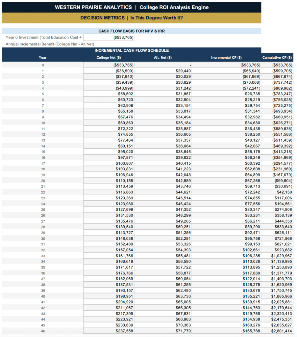The image size is (297, 337).
Task: Select the Year 22 cumulative cell $42,150
Action: coord(277,192)
